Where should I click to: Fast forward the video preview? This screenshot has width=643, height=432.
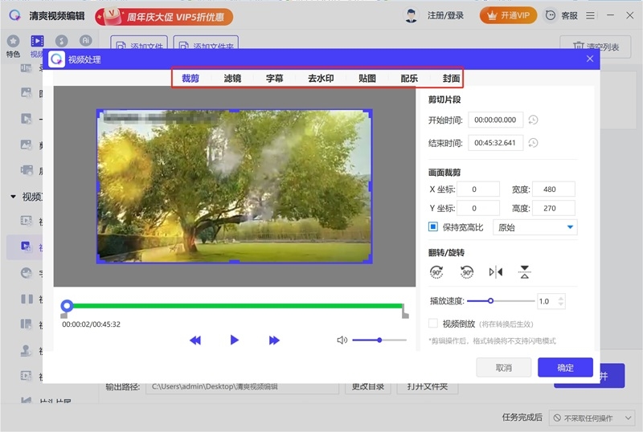(274, 340)
